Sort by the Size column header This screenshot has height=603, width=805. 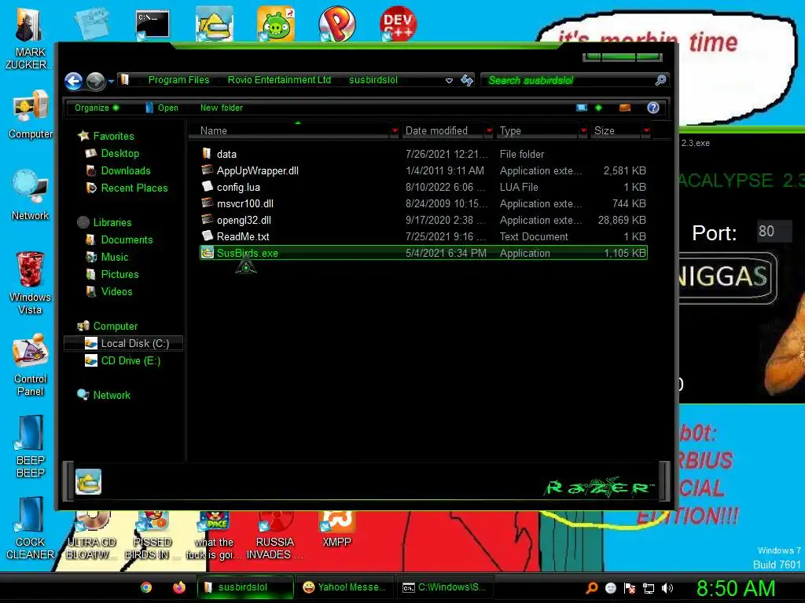(616, 131)
